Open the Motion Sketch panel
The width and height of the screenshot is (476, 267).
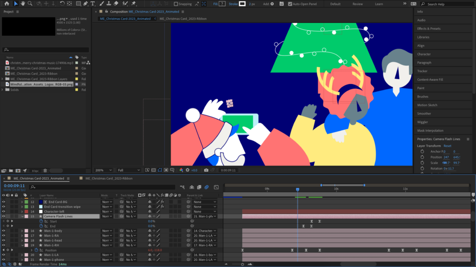427,105
